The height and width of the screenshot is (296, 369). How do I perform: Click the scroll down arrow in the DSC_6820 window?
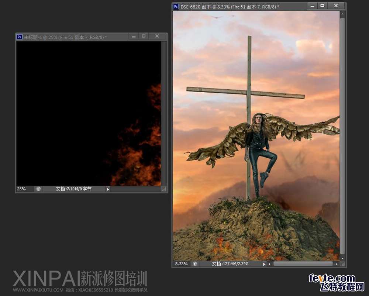(x=342, y=258)
